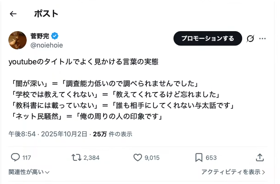Like the post with the heart icon
The image size is (280, 184).
point(138,157)
